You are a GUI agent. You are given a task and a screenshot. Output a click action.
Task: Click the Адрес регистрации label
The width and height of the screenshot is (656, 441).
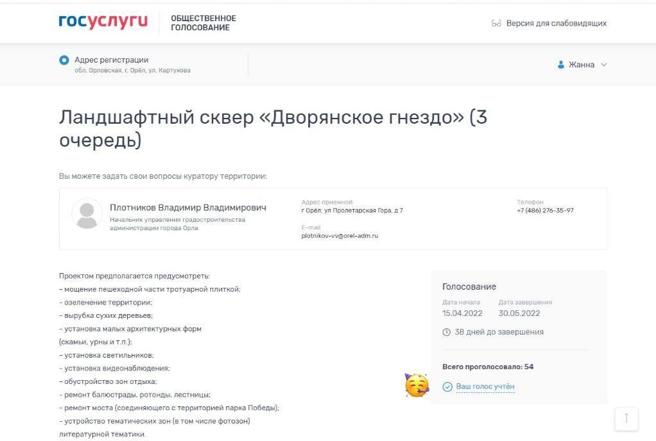[111, 60]
